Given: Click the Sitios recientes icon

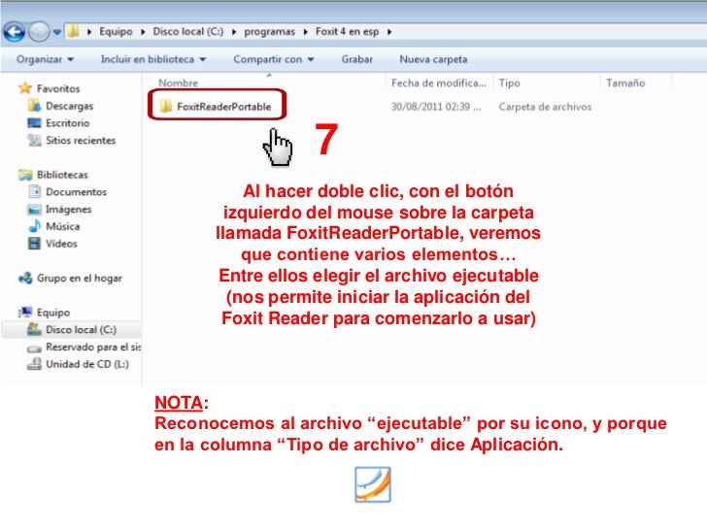Looking at the screenshot, I should 34,140.
